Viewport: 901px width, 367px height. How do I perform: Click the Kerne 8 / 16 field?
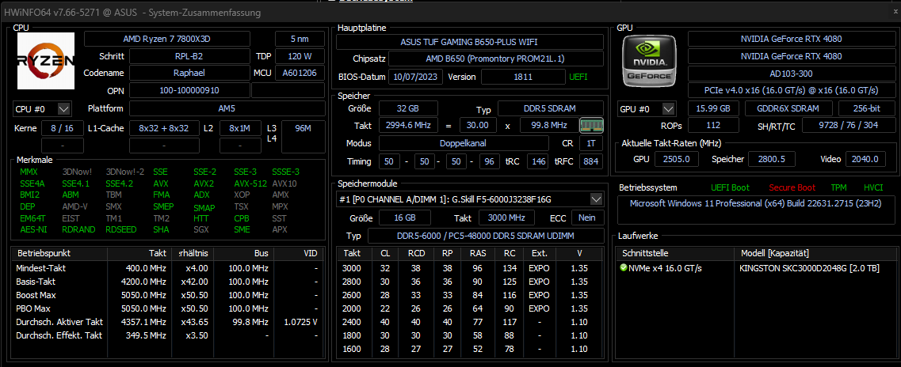[x=63, y=128]
